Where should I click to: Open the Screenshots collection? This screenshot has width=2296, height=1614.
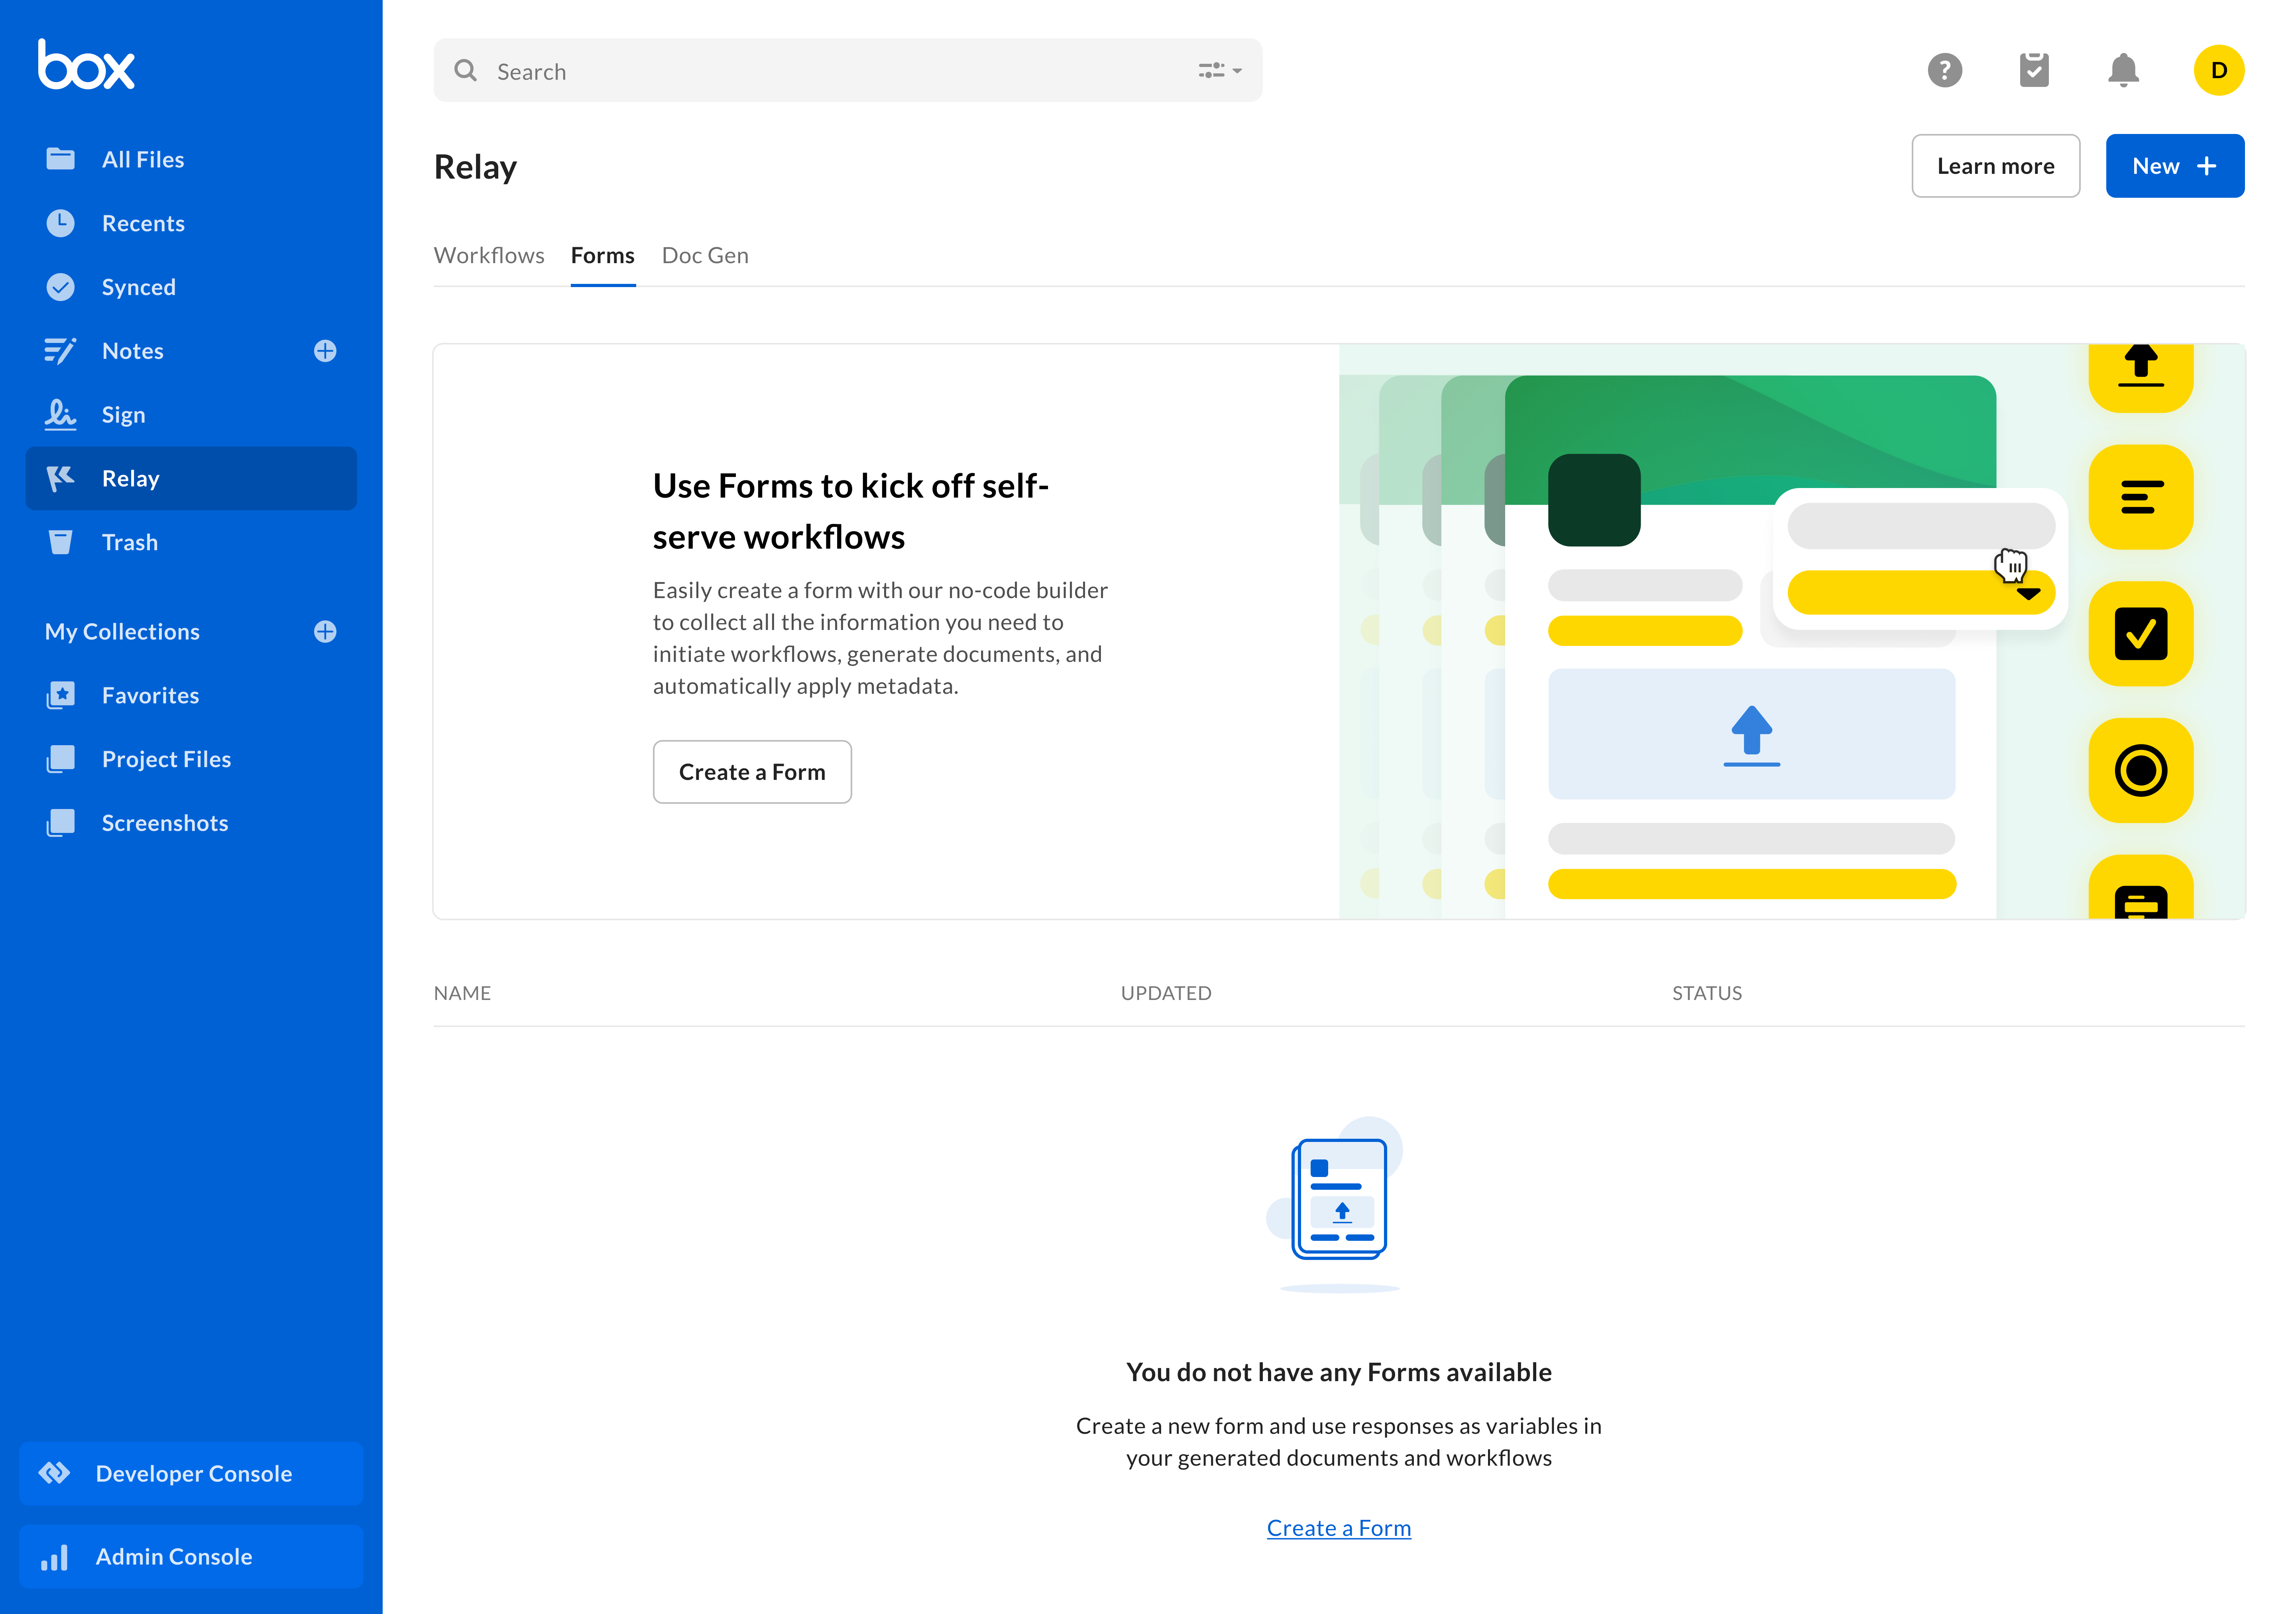[165, 823]
